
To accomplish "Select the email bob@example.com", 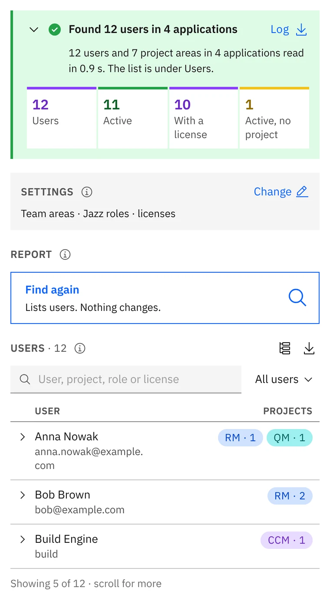I will pos(79,510).
